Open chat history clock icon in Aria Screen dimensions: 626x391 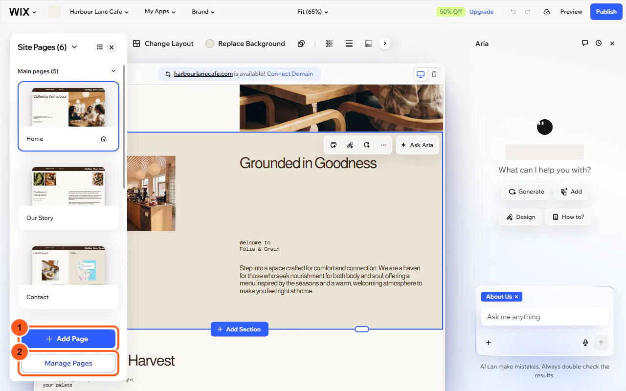pyautogui.click(x=599, y=43)
